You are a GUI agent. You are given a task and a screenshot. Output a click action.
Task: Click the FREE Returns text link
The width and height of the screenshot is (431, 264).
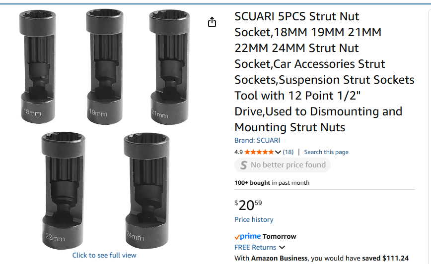point(255,247)
